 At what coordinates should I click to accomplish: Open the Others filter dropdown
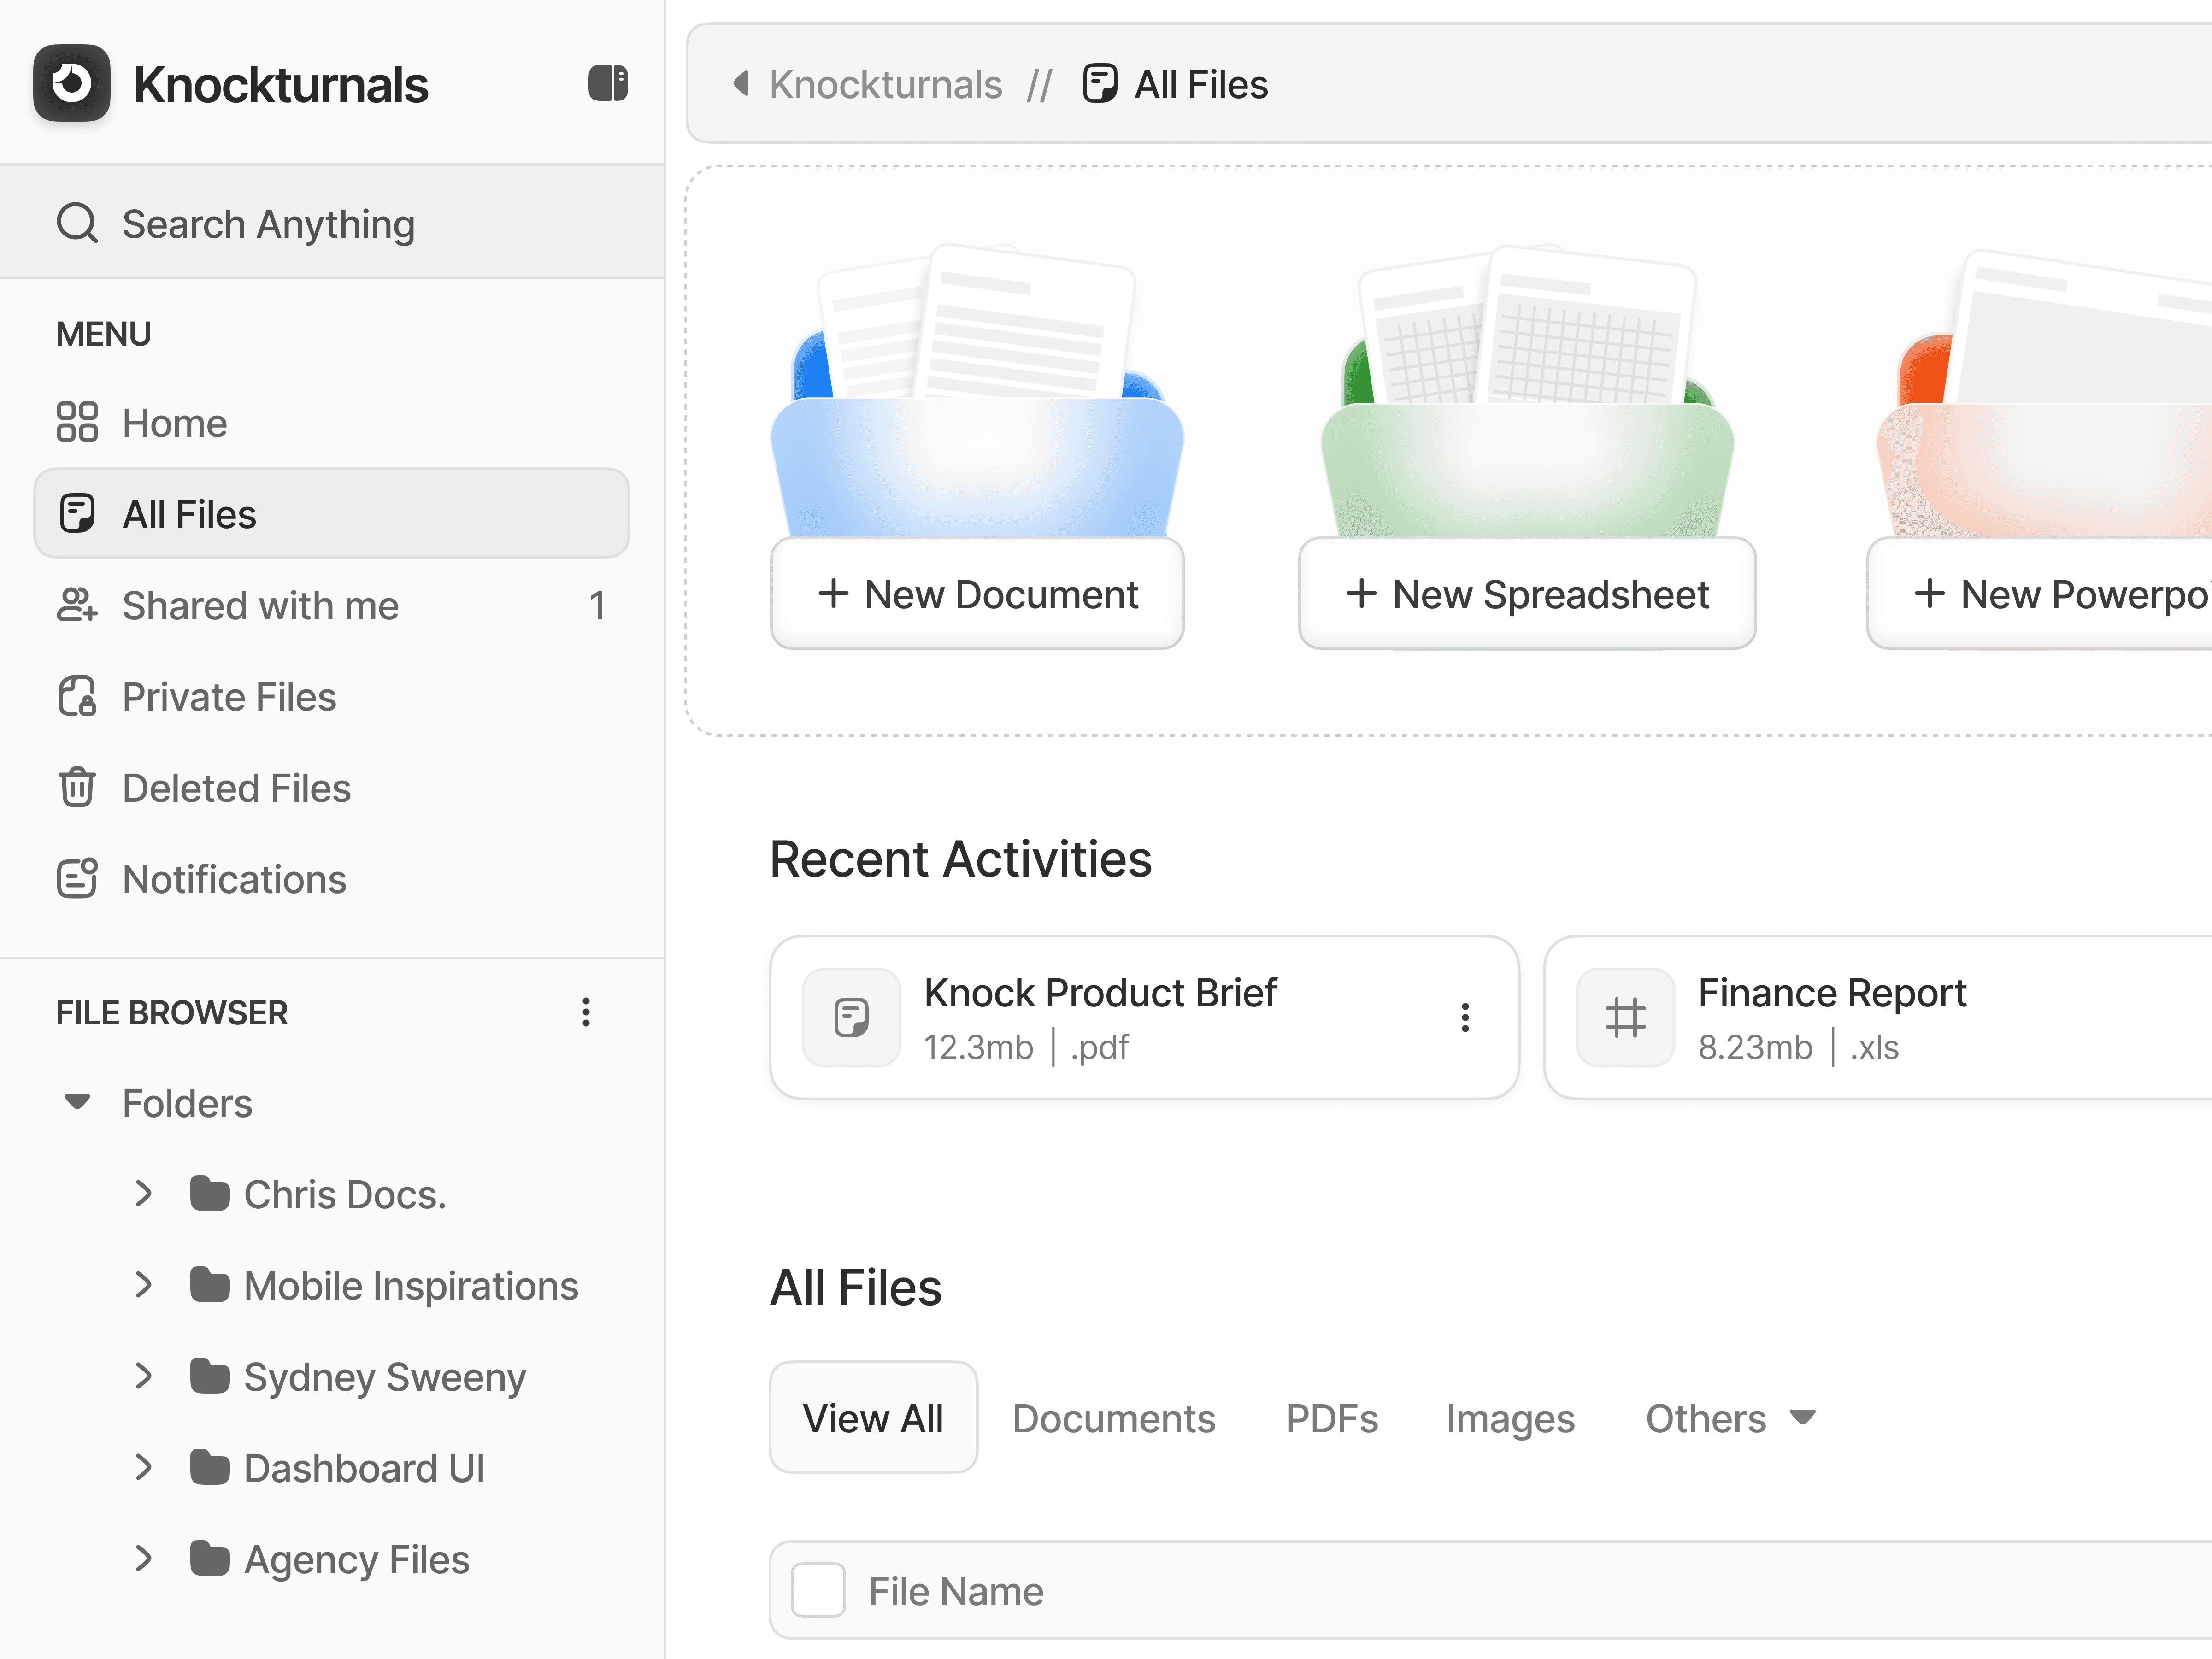tap(1730, 1418)
